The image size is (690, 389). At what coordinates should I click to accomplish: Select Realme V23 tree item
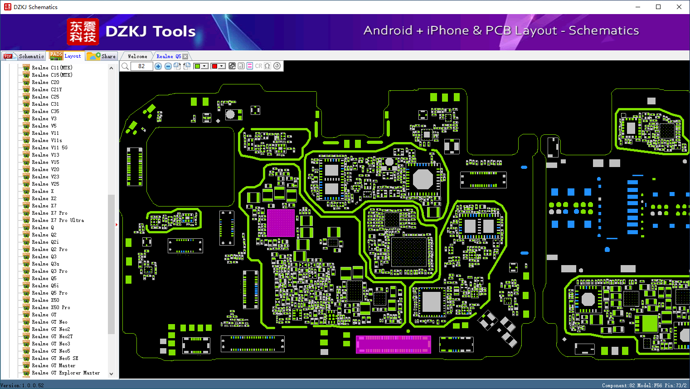(x=45, y=177)
